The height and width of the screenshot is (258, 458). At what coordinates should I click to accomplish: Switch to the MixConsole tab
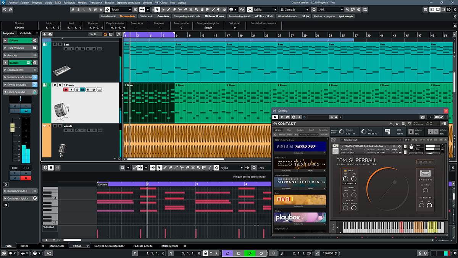tap(57, 246)
